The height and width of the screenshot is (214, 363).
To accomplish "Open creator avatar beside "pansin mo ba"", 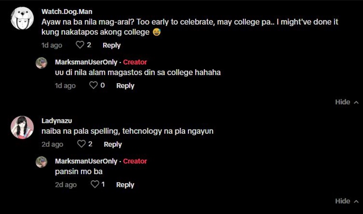I will 42,162.
